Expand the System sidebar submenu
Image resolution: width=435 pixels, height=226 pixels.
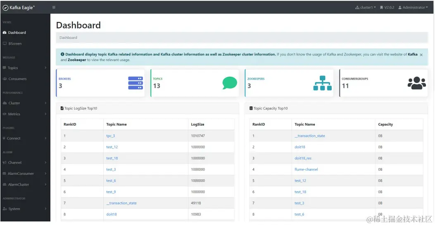tap(25, 209)
